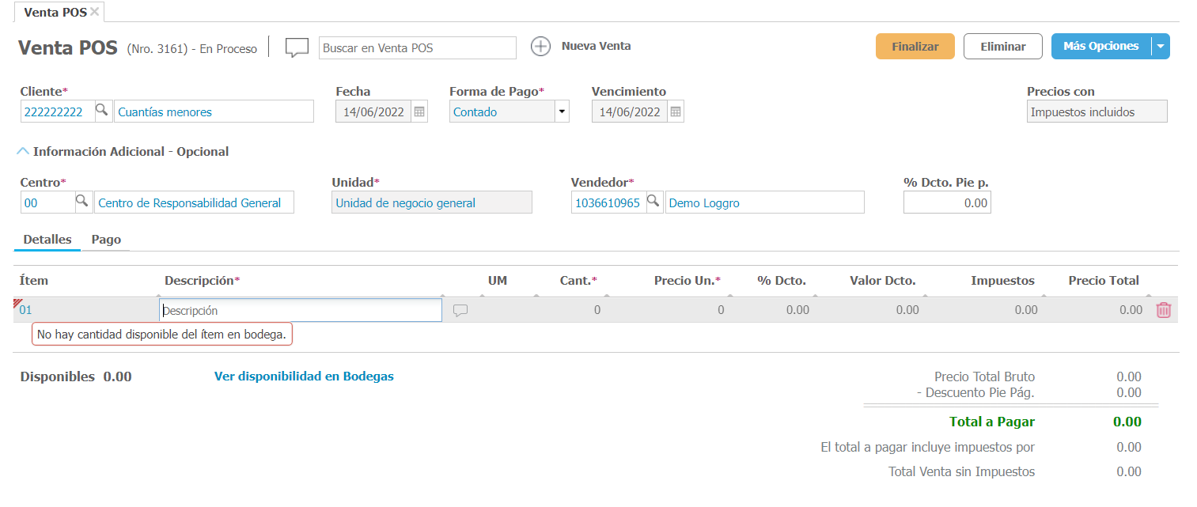Focus the % Dcto. Pie p. field
The height and width of the screenshot is (507, 1197).
pyautogui.click(x=946, y=202)
